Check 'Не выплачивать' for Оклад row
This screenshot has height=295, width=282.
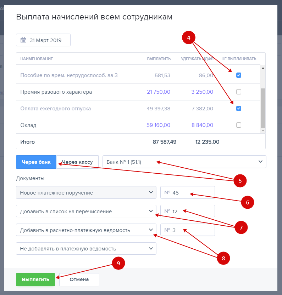coord(239,125)
